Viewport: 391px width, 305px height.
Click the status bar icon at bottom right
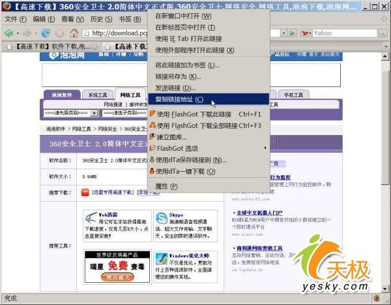[377, 298]
